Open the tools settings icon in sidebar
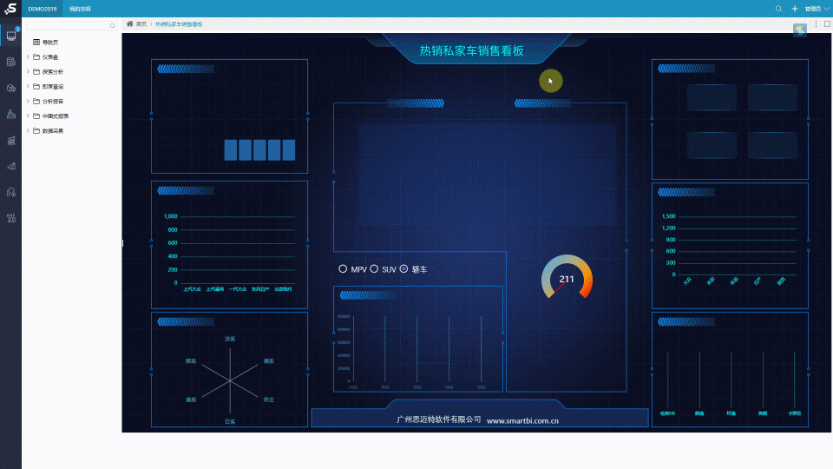The width and height of the screenshot is (833, 469). click(11, 217)
